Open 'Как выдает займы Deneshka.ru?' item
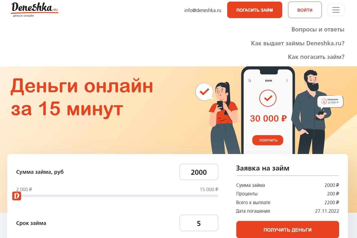This screenshot has height=238, width=357. [x=298, y=43]
